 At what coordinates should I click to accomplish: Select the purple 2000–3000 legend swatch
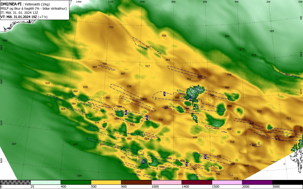click(x=257, y=182)
